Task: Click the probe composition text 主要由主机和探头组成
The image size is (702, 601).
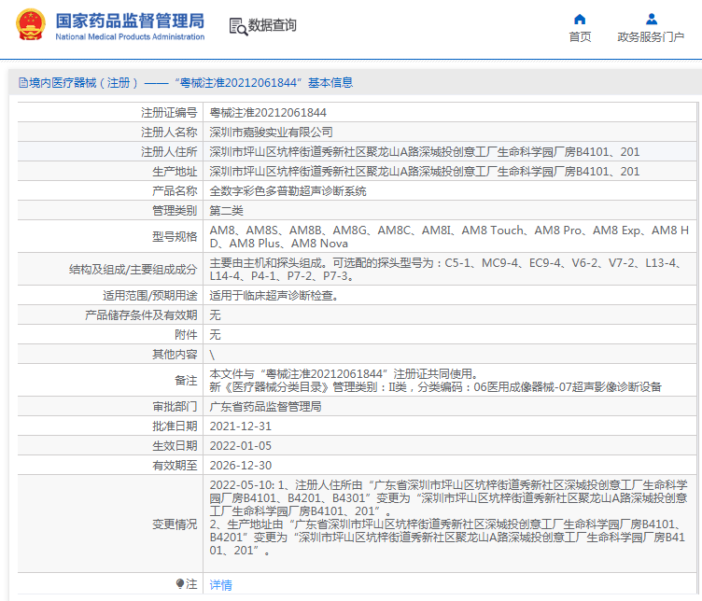Action: (447, 270)
